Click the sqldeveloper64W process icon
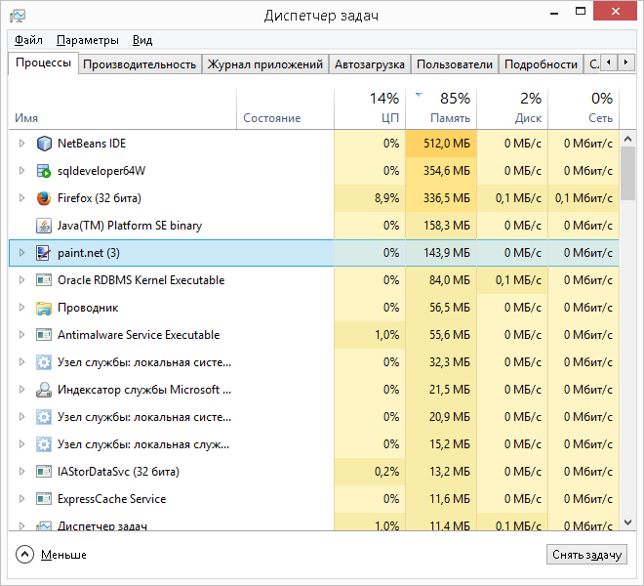The width and height of the screenshot is (644, 586). 44,171
